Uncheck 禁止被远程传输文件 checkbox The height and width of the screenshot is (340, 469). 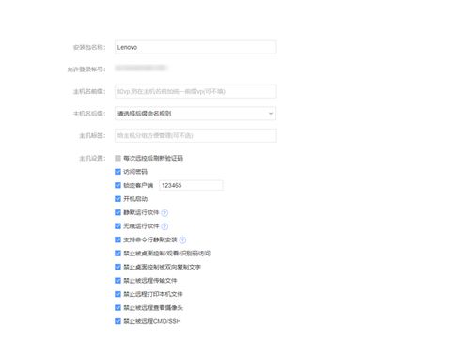point(117,281)
